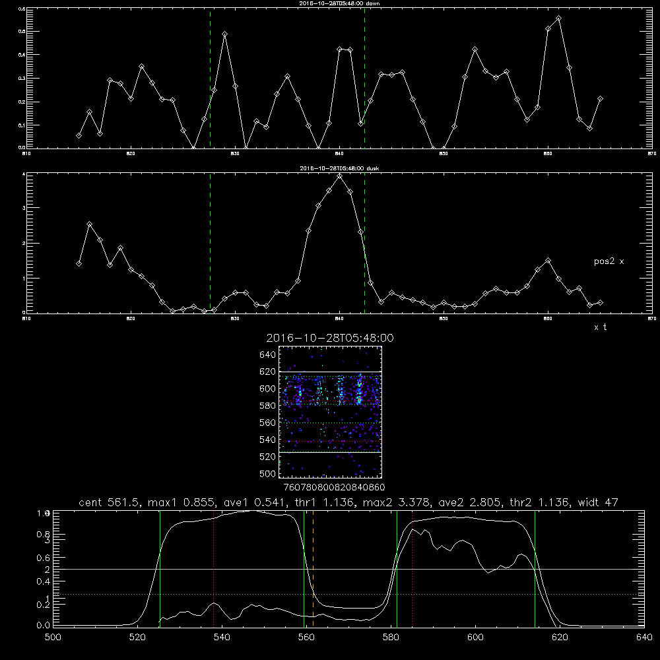This screenshot has width=660, height=660.
Task: Click 'ave1 0.541' in the statistics line
Action: tap(255, 502)
